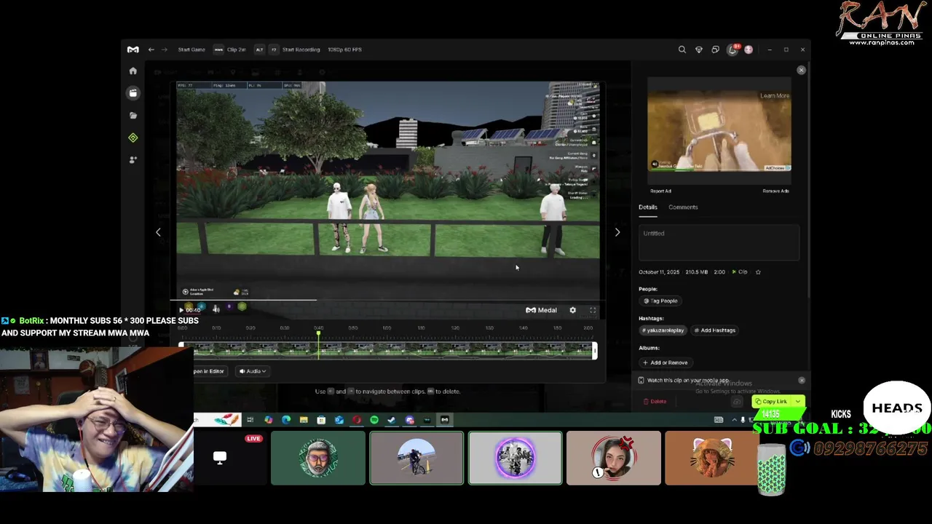This screenshot has height=524, width=932.
Task: Click the Untitled title input field
Action: click(x=719, y=242)
